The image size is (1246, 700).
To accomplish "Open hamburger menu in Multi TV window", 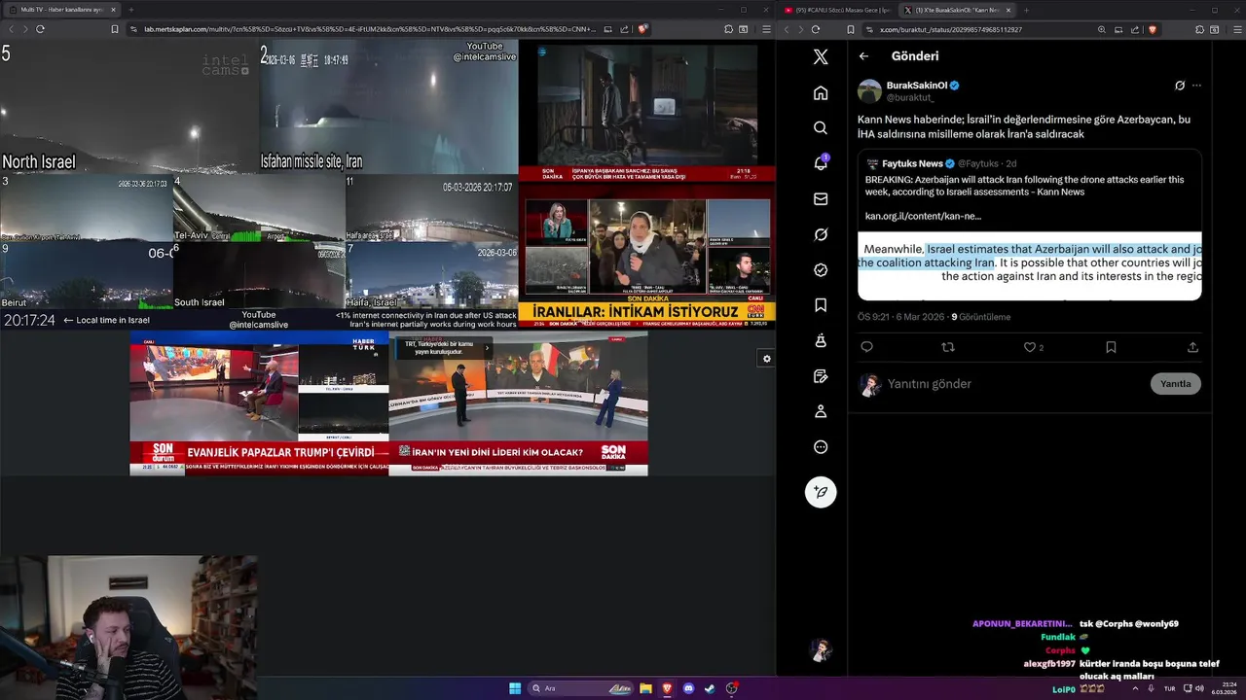I will coord(767,29).
